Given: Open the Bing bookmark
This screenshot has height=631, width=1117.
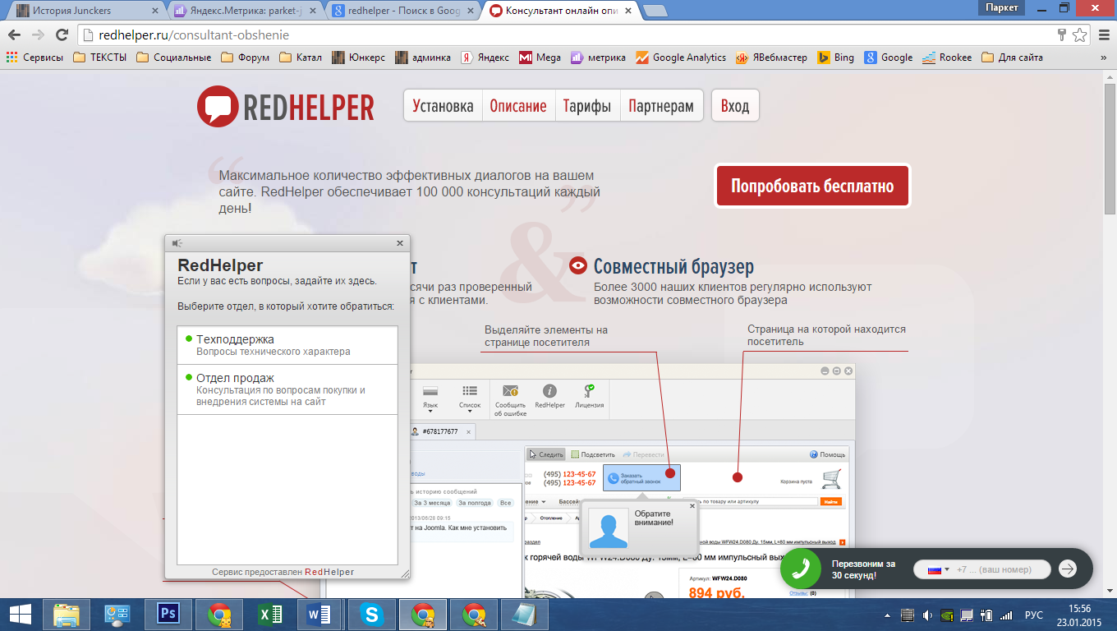Looking at the screenshot, I should (836, 58).
